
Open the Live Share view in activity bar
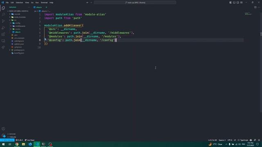pos(3,47)
